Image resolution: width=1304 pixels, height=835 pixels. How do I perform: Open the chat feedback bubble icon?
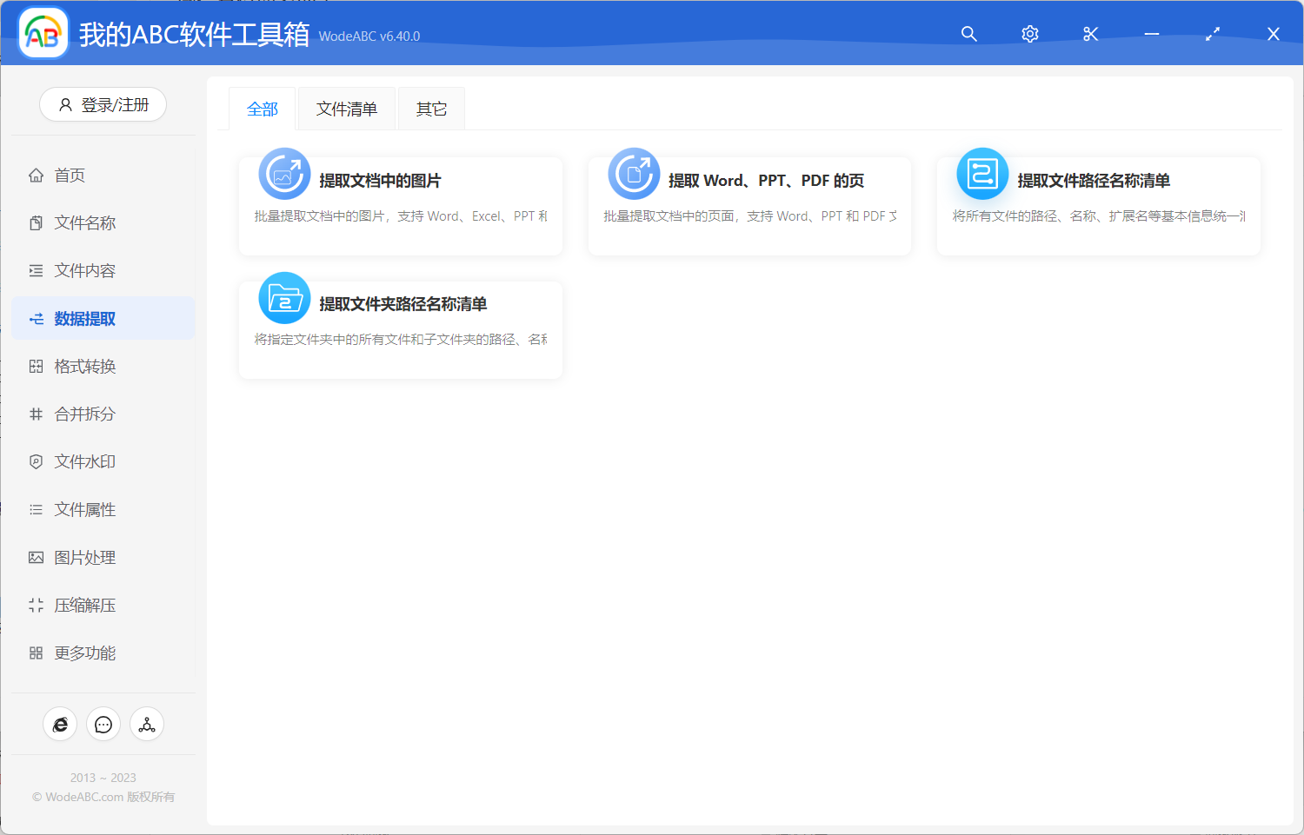pos(103,724)
